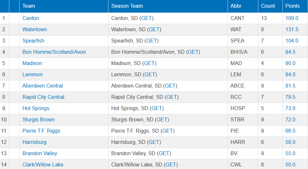308x169 pixels.
Task: Click GET link for Clark/Willow Lake
Action: coord(171,165)
